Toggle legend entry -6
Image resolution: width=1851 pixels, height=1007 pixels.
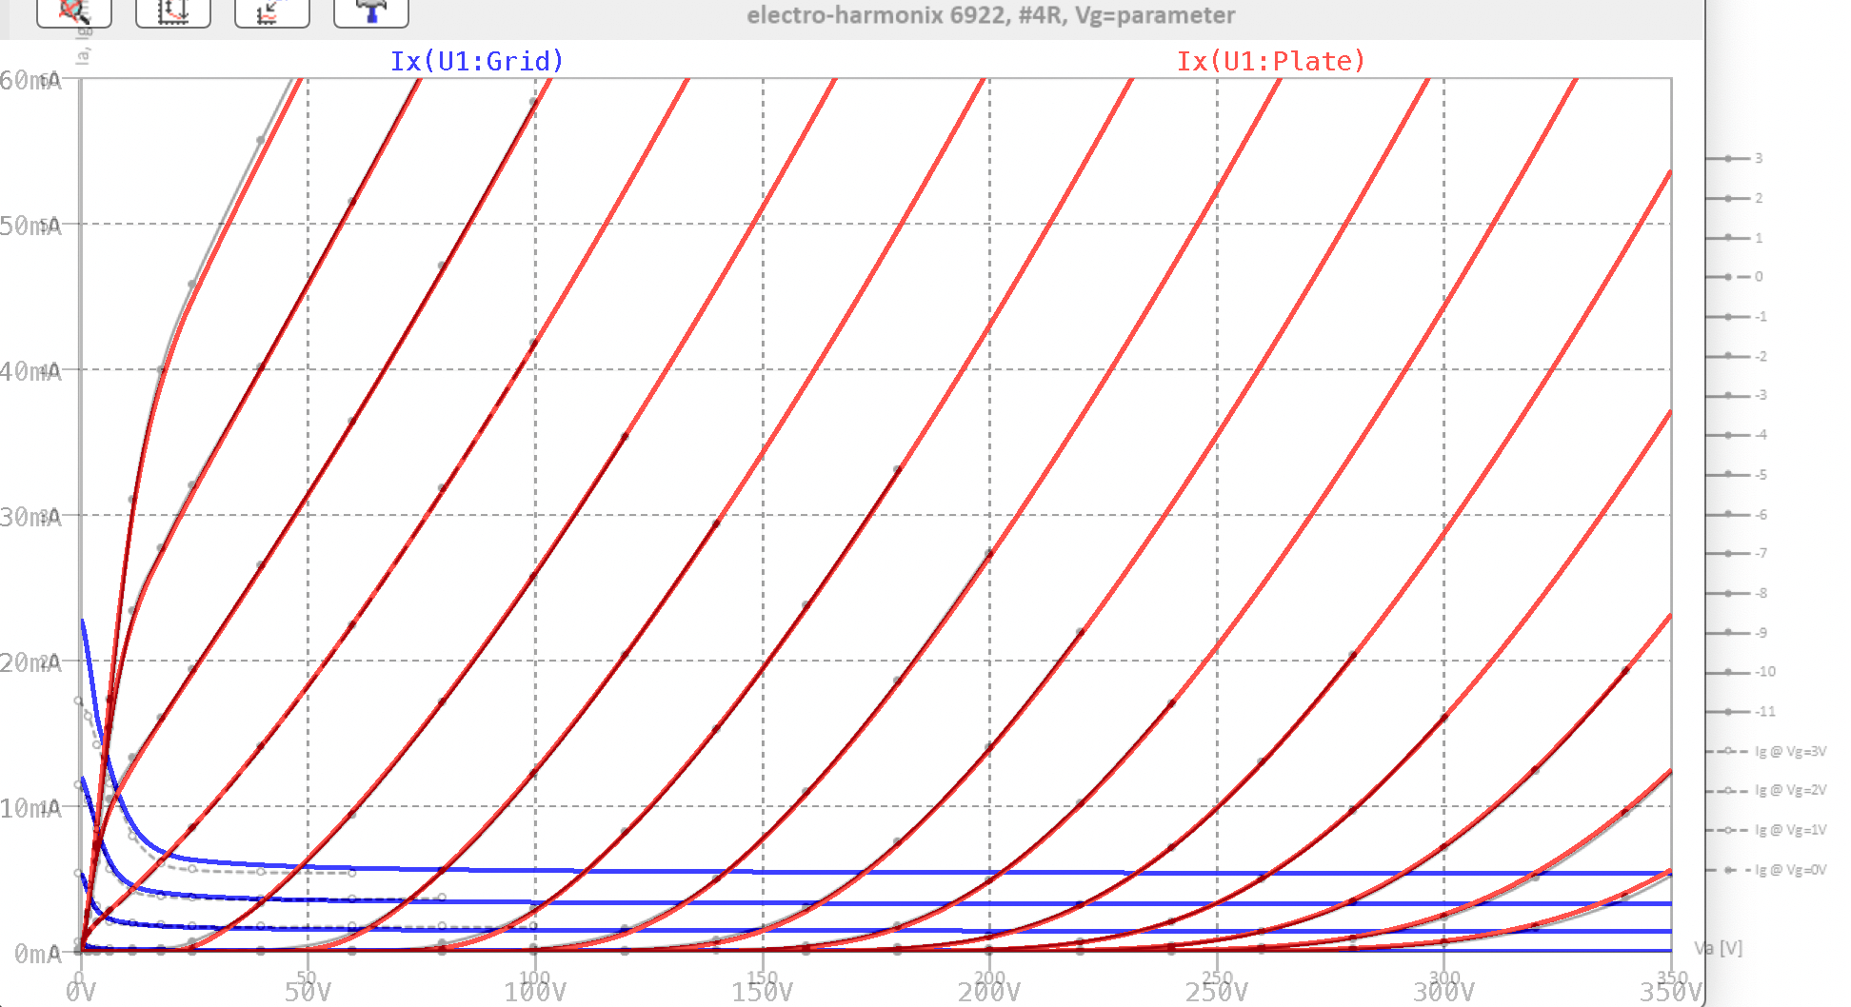pos(1737,514)
